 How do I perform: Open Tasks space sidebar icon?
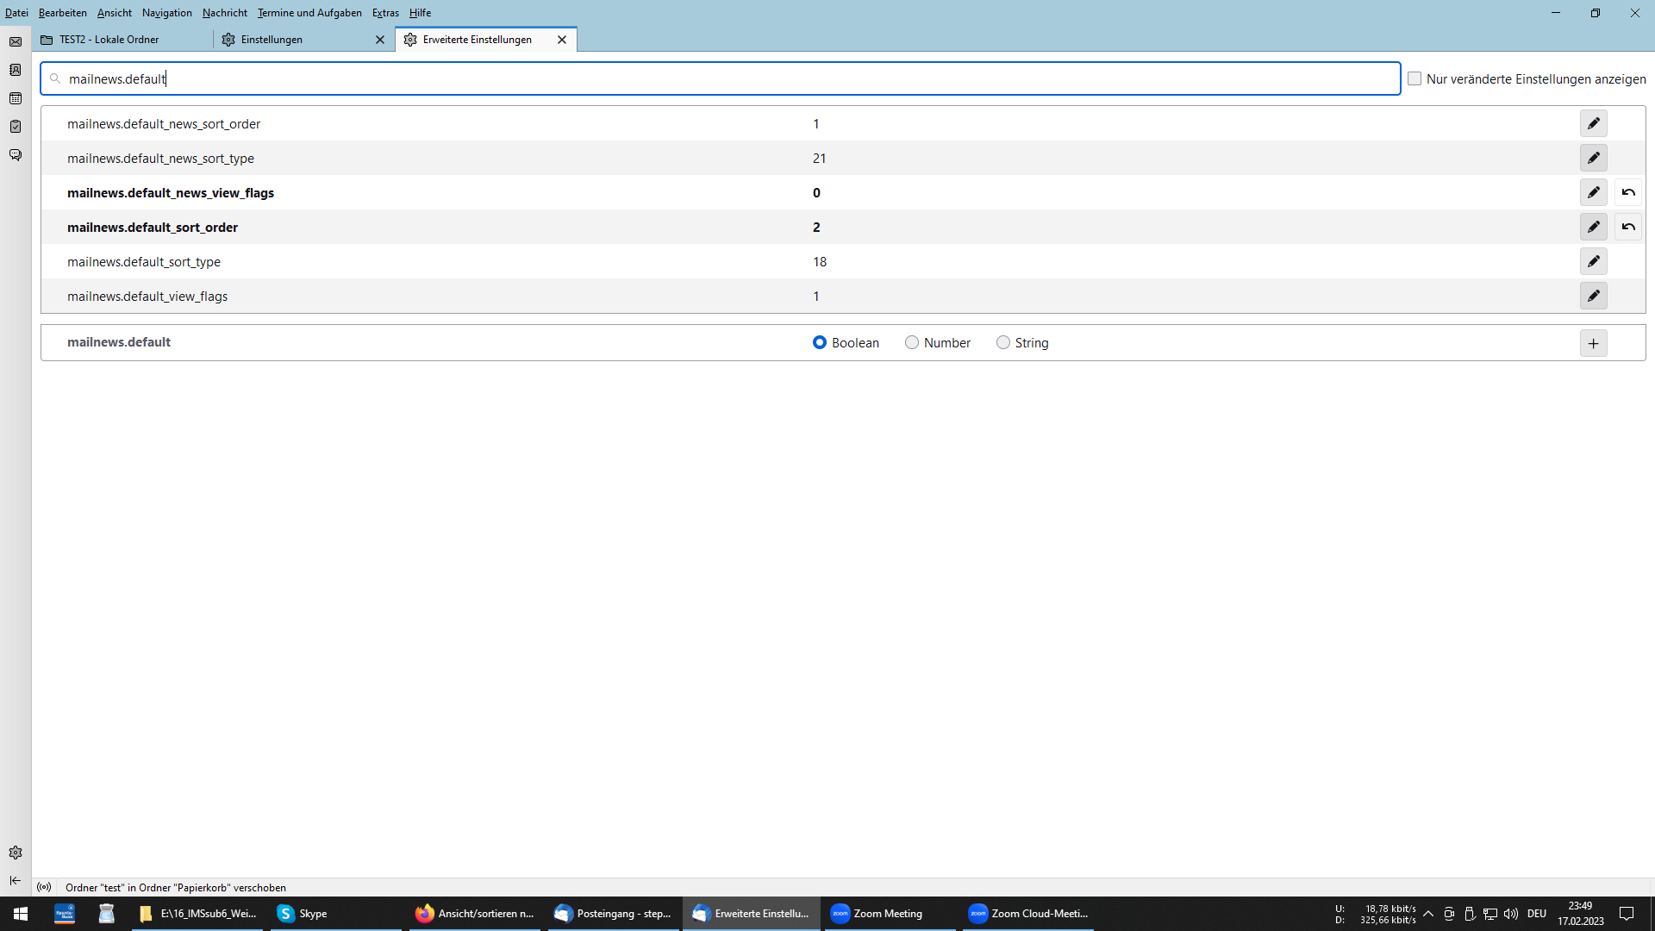[x=16, y=127]
